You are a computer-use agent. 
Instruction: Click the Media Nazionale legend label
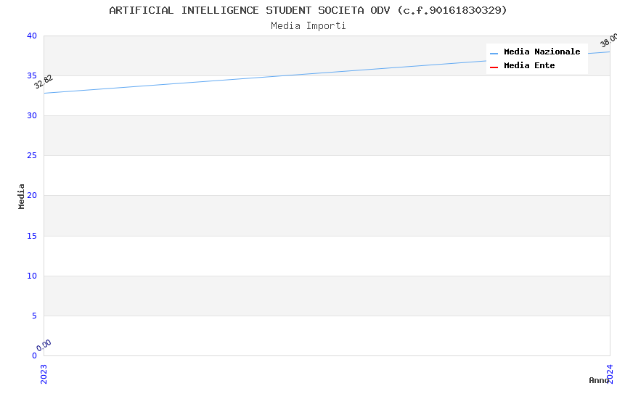(x=542, y=52)
